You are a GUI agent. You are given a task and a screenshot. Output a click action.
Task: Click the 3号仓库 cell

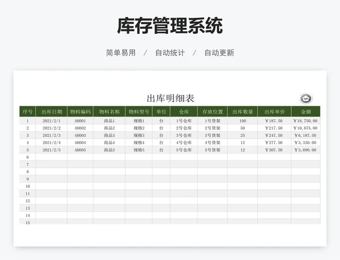pos(184,136)
